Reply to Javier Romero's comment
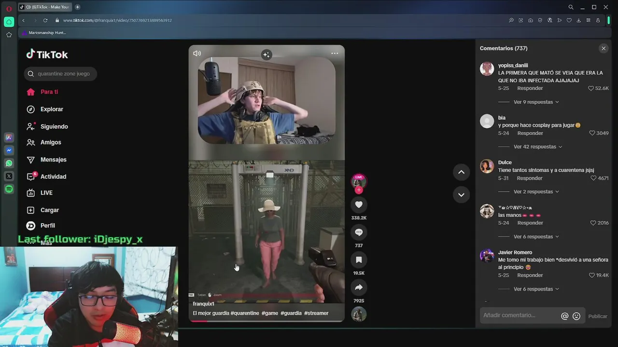Viewport: 618px width, 347px height. 530,275
